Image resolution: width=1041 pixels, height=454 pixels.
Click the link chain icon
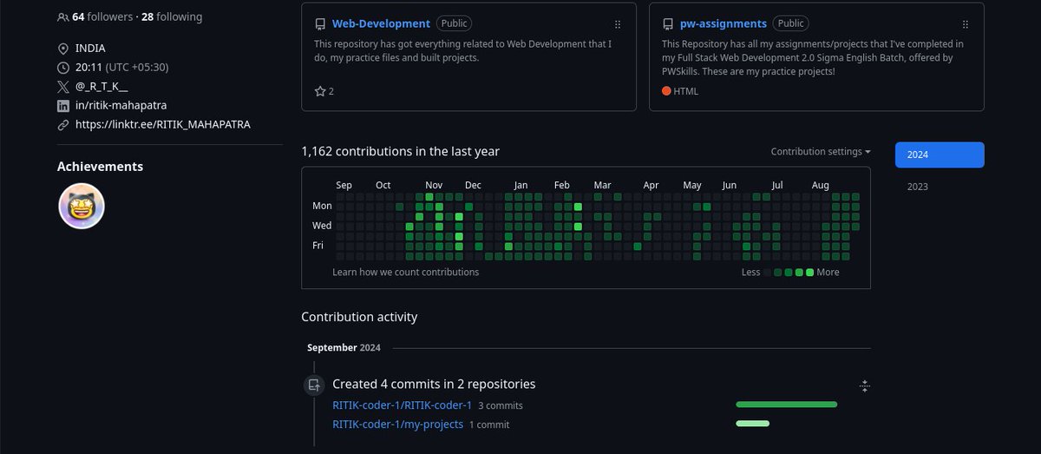tap(62, 125)
